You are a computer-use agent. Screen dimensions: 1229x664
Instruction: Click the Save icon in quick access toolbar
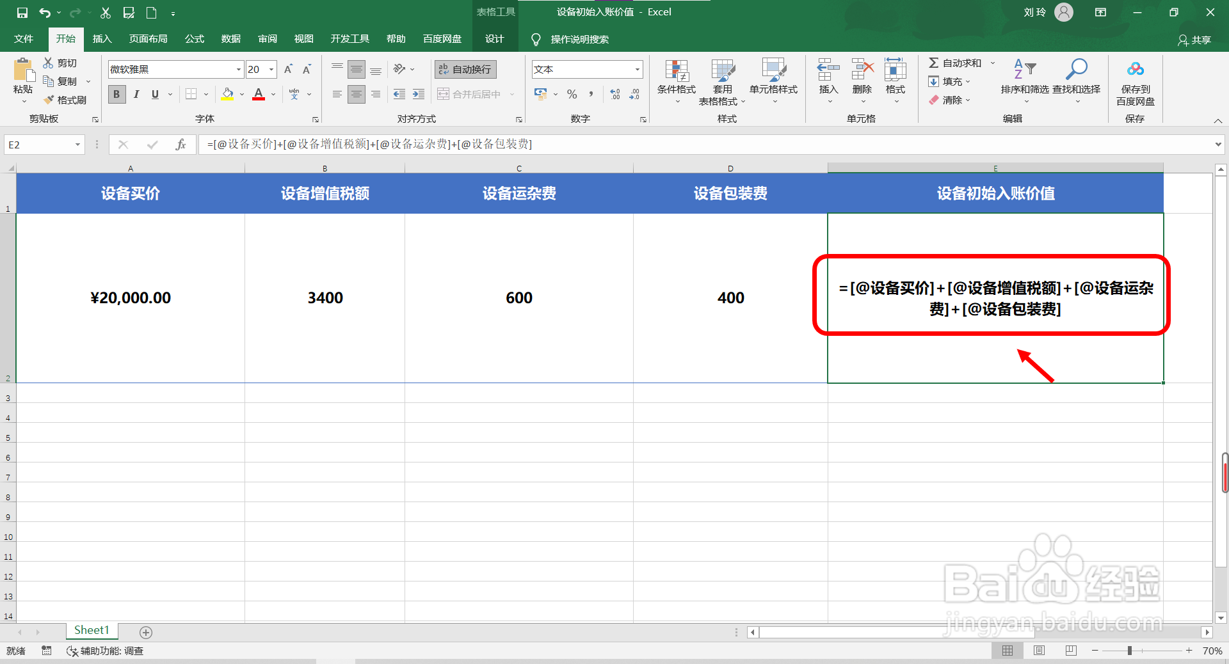[x=22, y=12]
